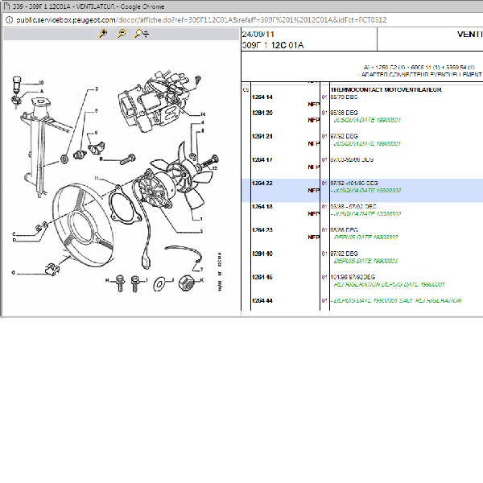Select part number 1264 23
The image size is (483, 483).
[x=262, y=230]
